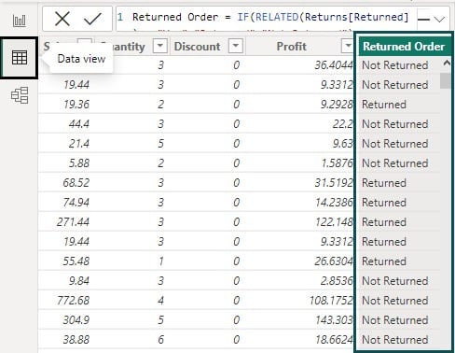
Task: Open the Model view icon
Action: pos(20,95)
